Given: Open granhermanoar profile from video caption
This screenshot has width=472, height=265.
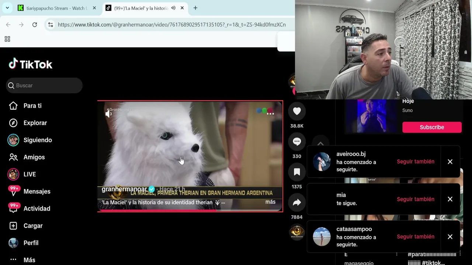Looking at the screenshot, I should 124,189.
